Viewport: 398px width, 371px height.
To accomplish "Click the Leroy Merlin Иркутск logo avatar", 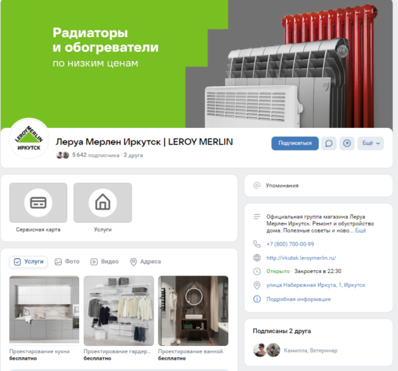I will click(x=28, y=141).
